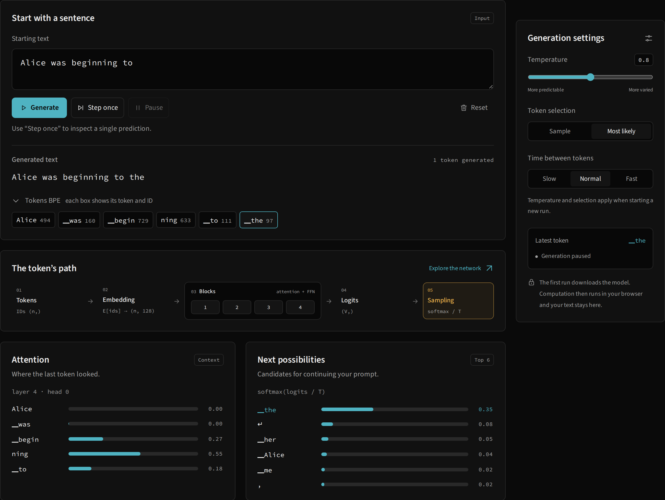Start generation with the Generate button
Image resolution: width=665 pixels, height=500 pixels.
point(39,108)
